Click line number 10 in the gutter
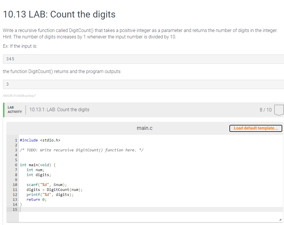284x225 pixels. click(15, 185)
